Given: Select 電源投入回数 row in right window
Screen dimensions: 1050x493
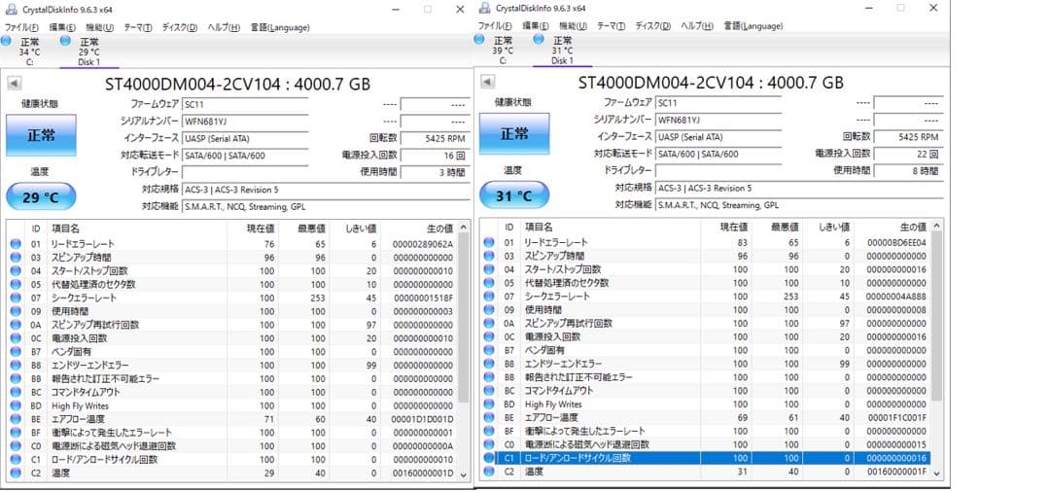Looking at the screenshot, I should coord(705,336).
